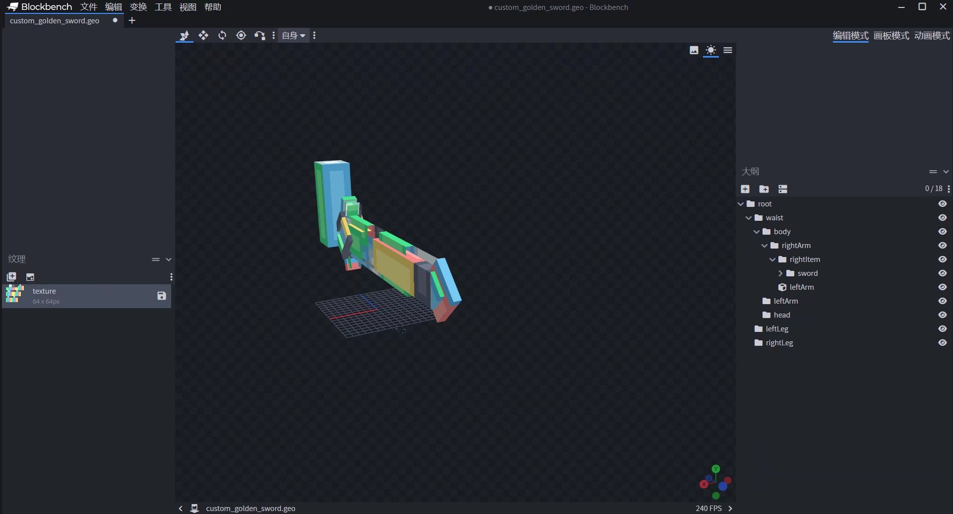Select the Pivot tool
953x514 pixels.
point(241,35)
